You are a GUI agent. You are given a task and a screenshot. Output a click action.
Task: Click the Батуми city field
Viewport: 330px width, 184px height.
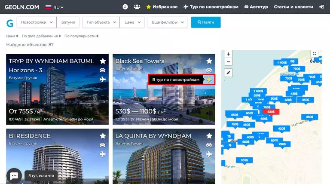pyautogui.click(x=68, y=22)
